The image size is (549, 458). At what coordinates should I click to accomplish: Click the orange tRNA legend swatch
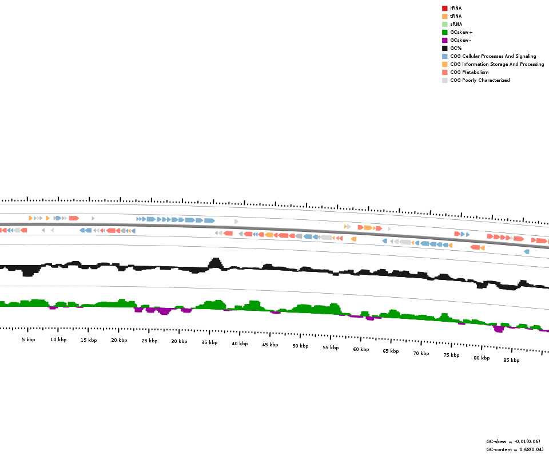444,16
